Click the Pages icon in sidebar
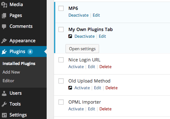Screen dimensions: 170x119 tap(4, 16)
